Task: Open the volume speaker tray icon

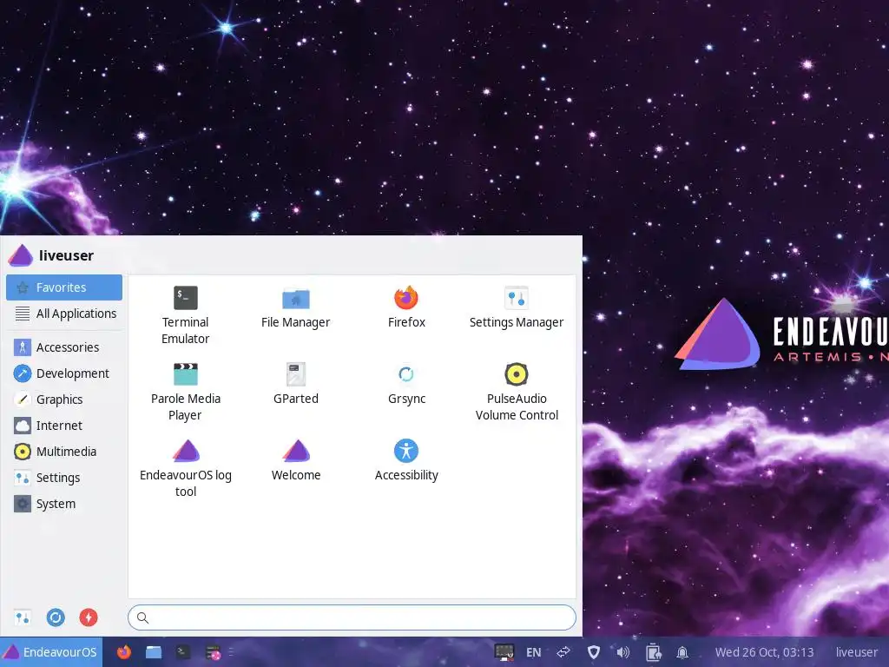Action: point(622,652)
